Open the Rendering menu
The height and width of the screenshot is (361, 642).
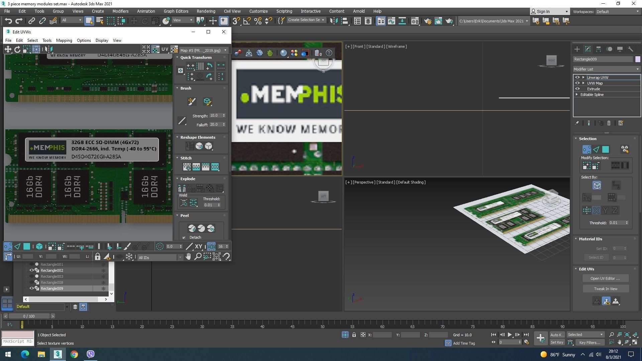pyautogui.click(x=206, y=11)
